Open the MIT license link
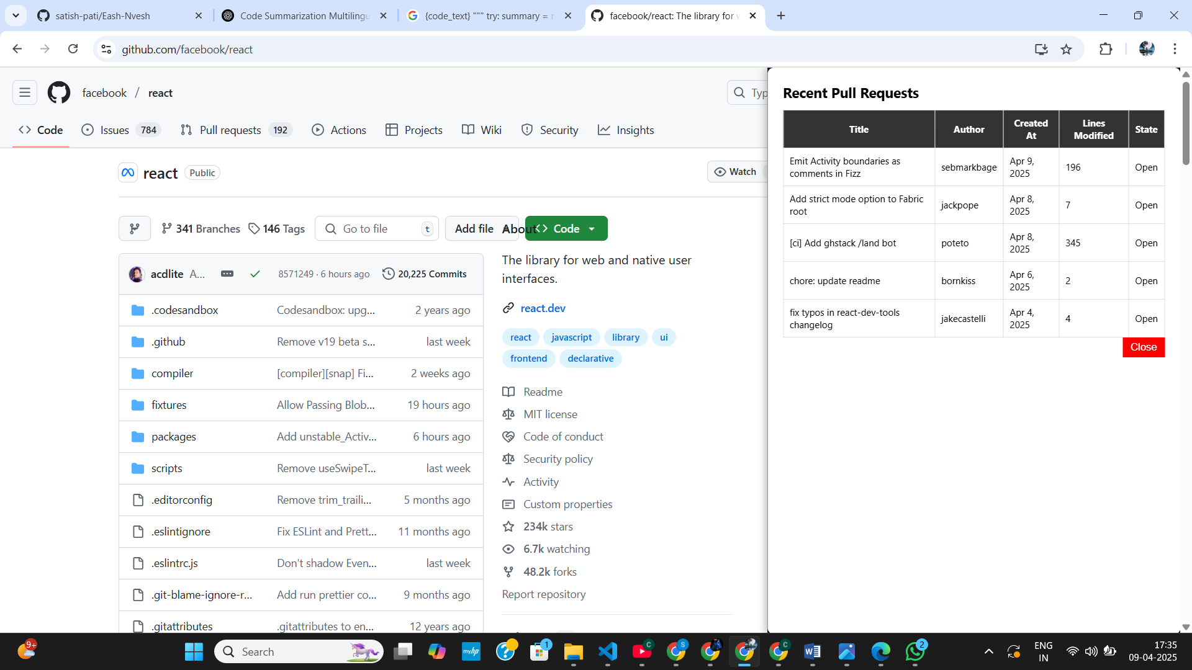Screen dimensions: 1192x670 click(550, 414)
